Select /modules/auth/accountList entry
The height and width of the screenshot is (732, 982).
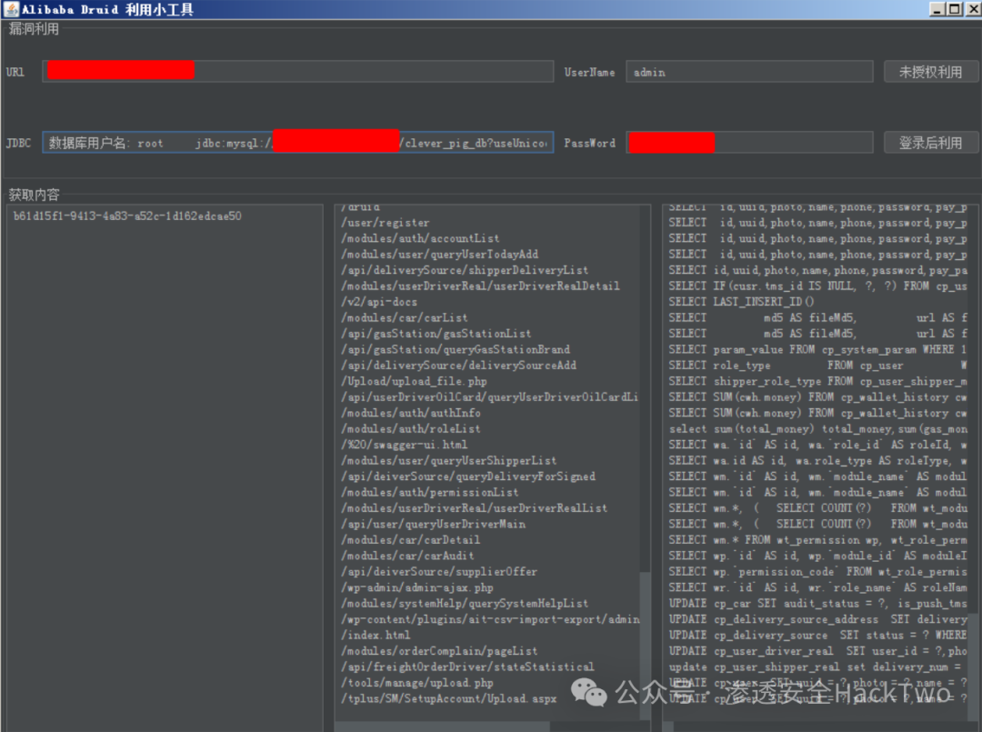[420, 238]
